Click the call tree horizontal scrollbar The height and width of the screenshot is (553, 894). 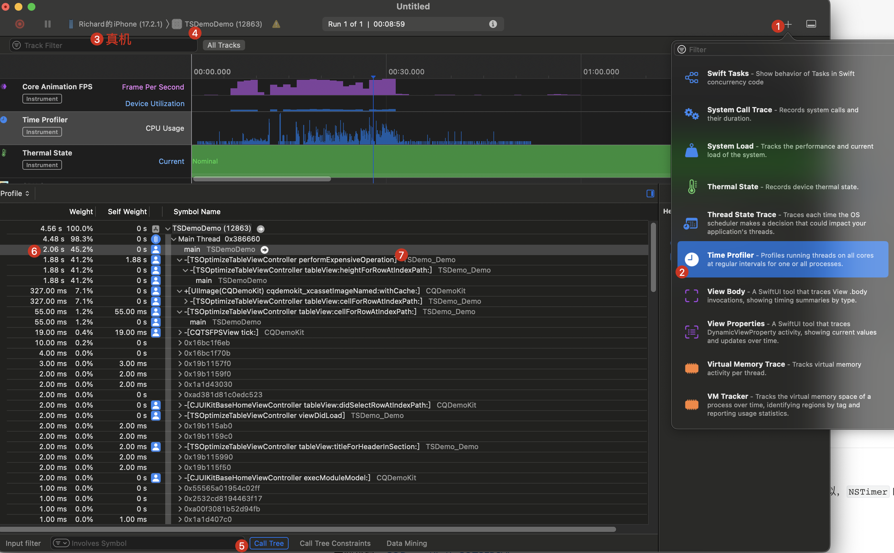(308, 529)
